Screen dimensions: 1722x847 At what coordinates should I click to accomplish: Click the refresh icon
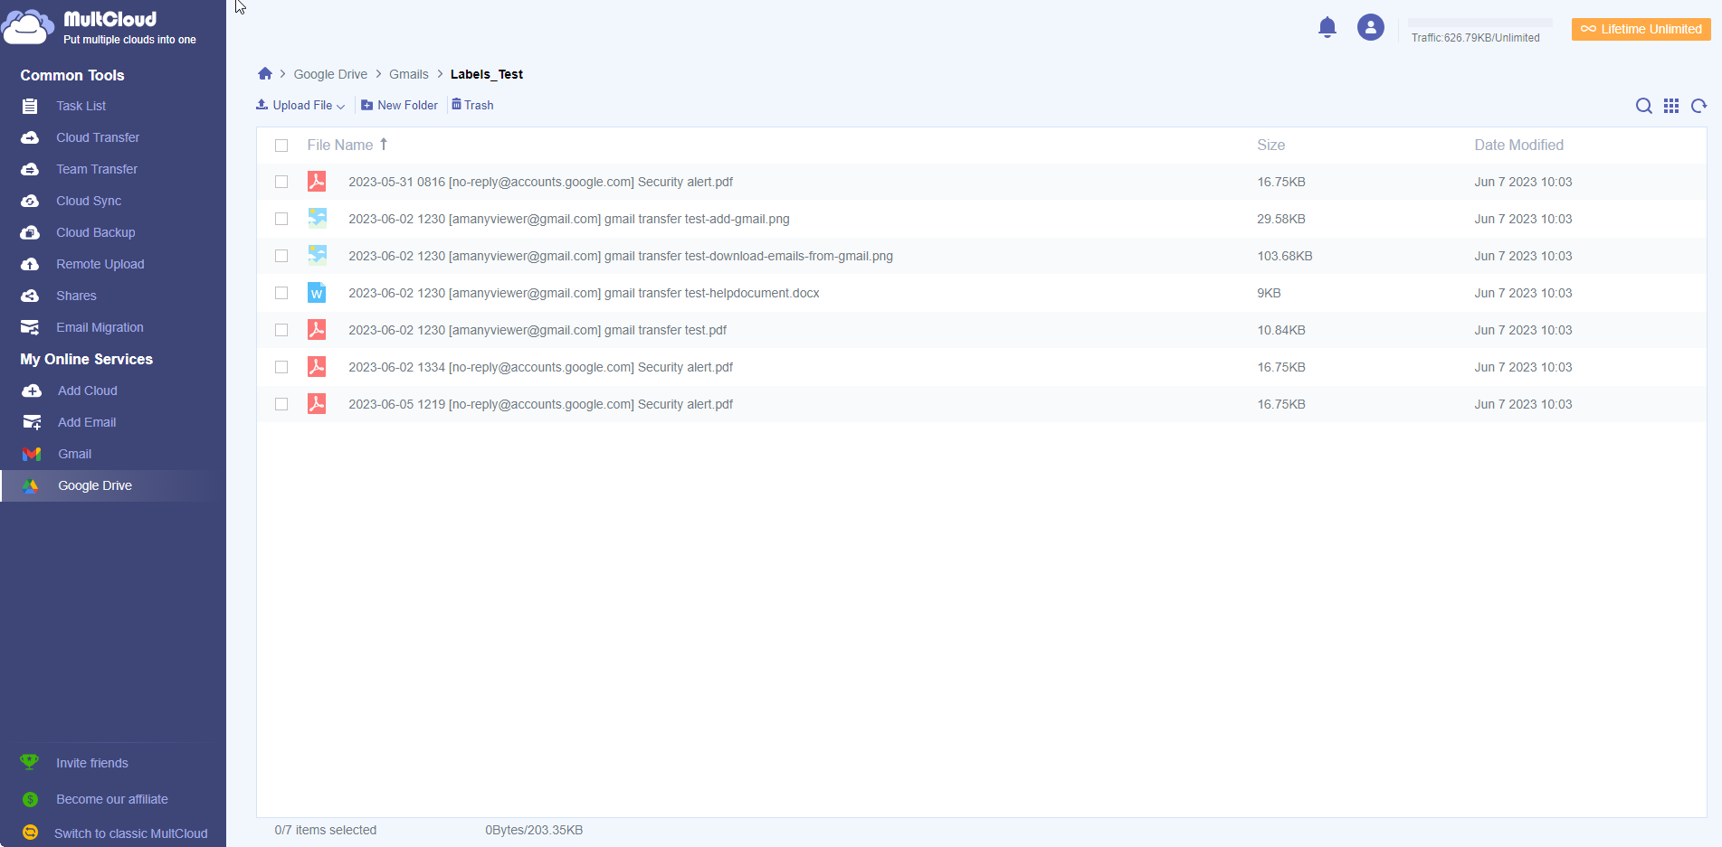(x=1699, y=106)
